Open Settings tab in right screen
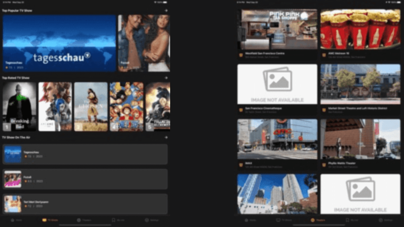404x227 pixels. 386,220
